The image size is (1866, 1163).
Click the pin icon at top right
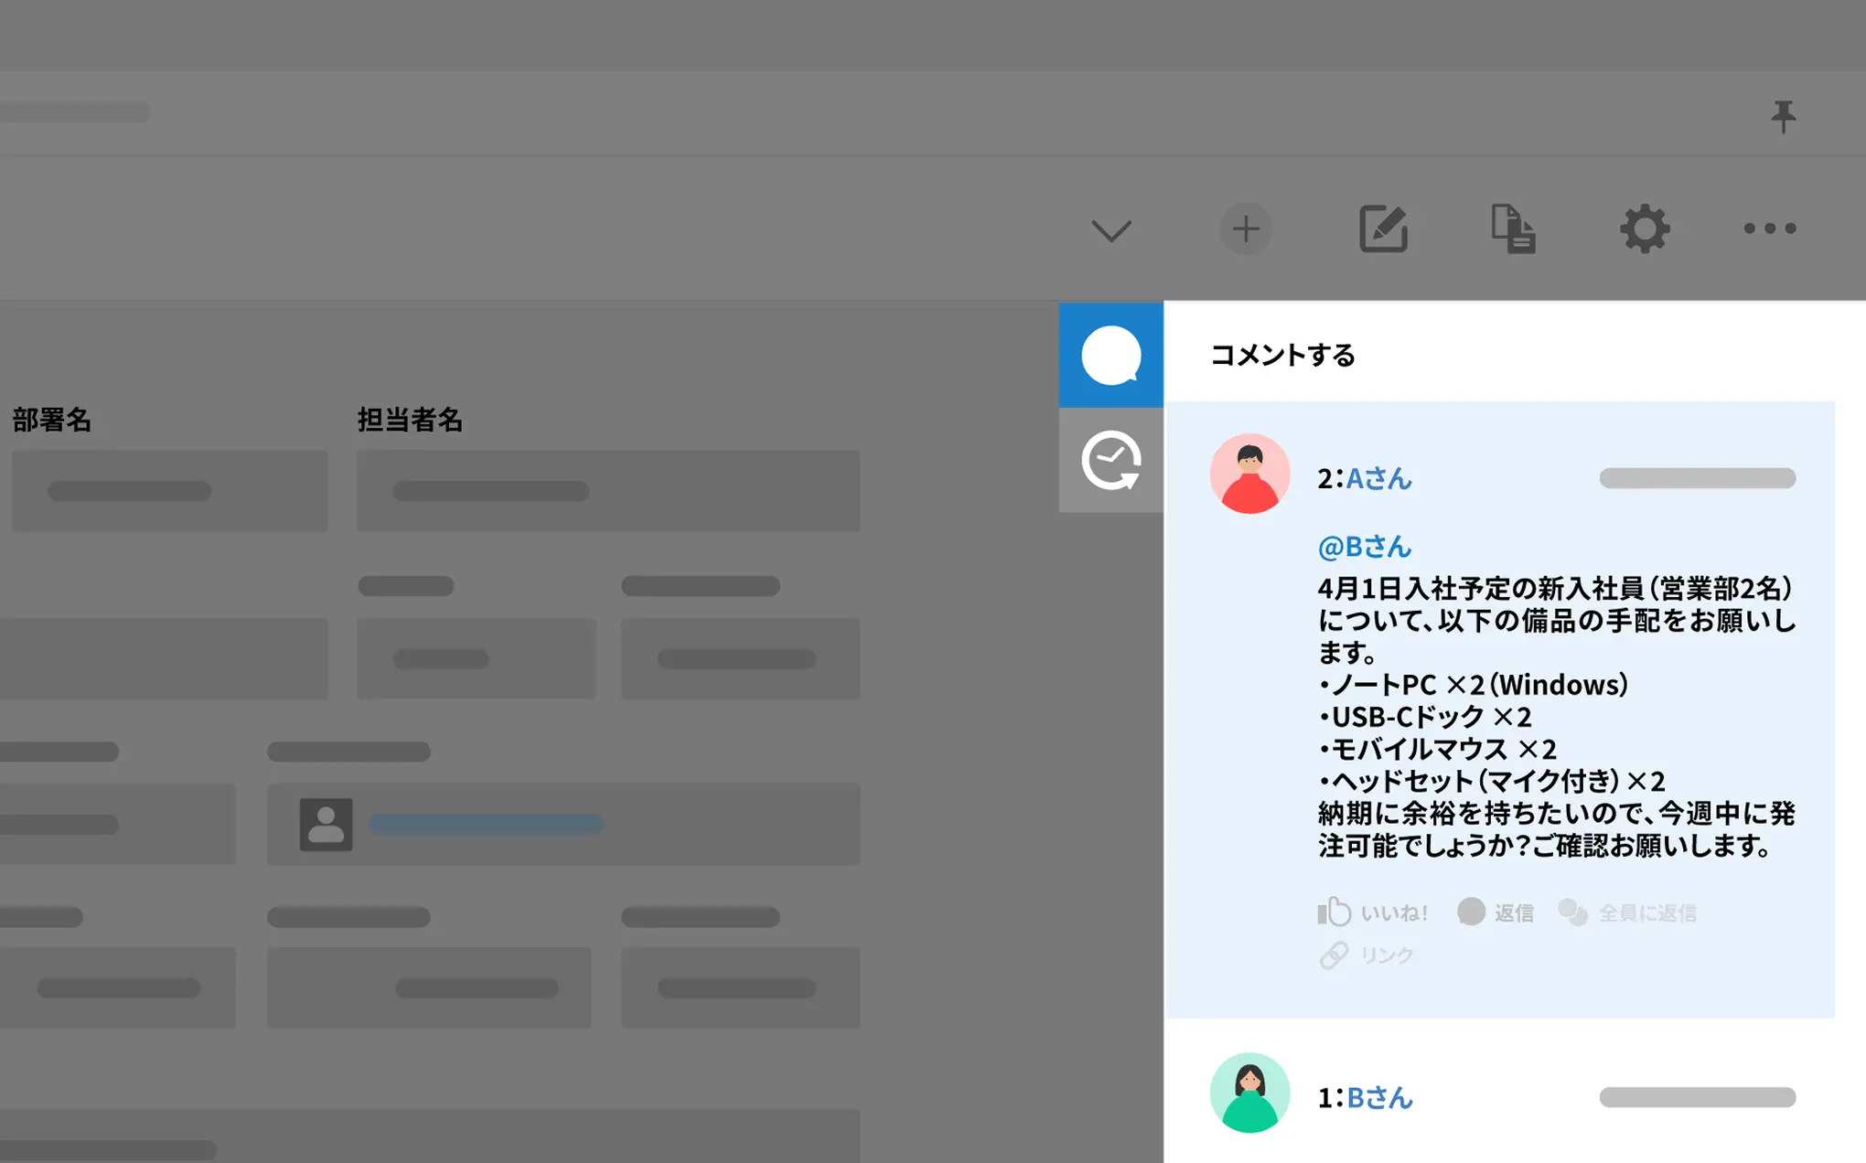1783,116
